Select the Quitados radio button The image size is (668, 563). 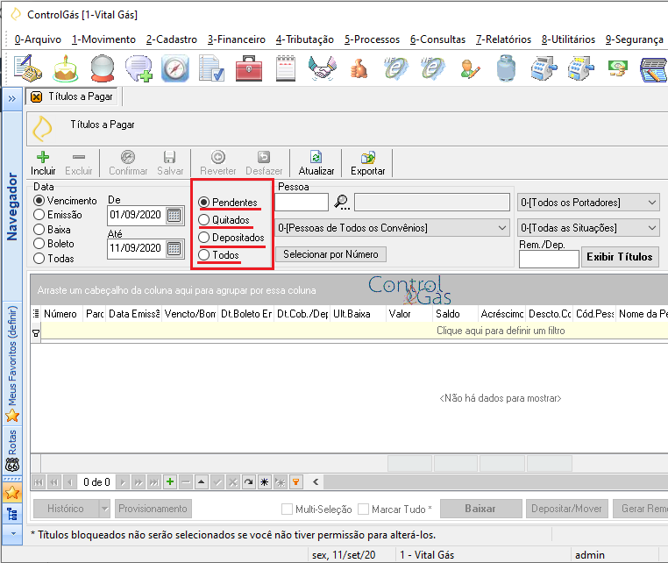pos(204,220)
